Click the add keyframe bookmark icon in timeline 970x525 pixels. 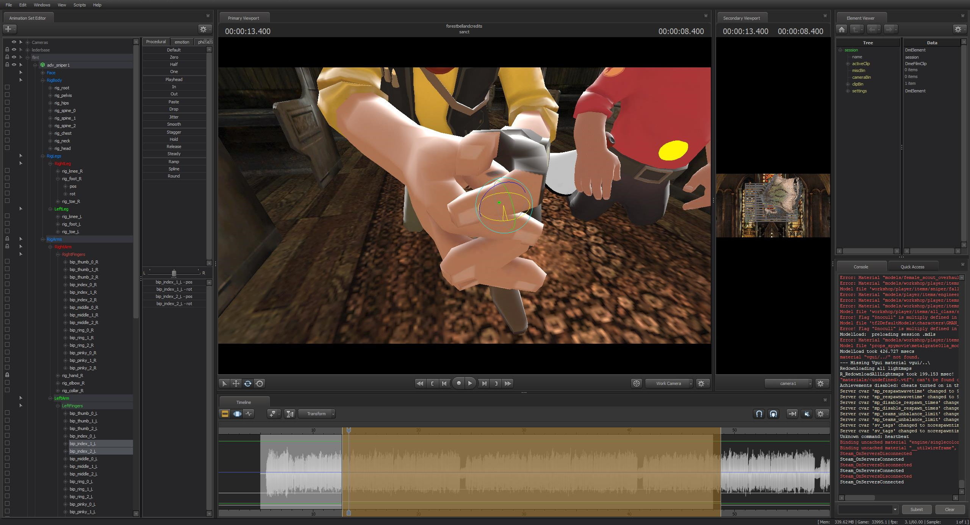[274, 414]
